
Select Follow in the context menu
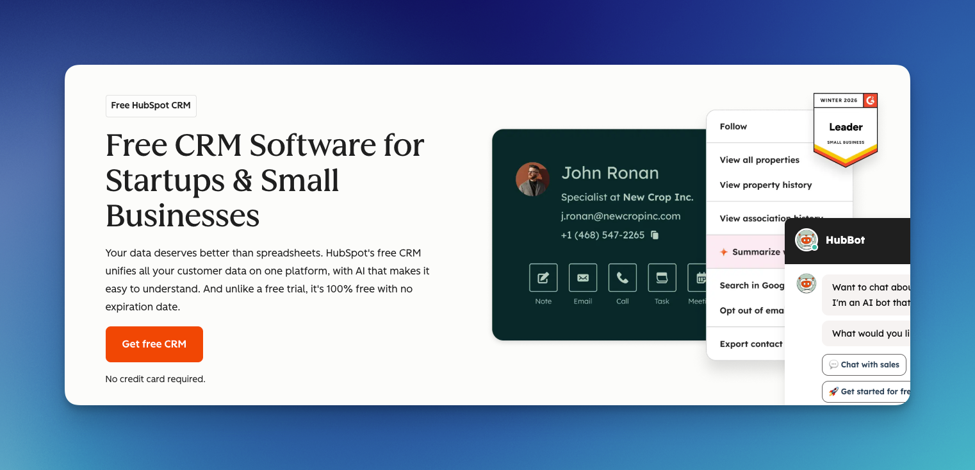coord(733,126)
